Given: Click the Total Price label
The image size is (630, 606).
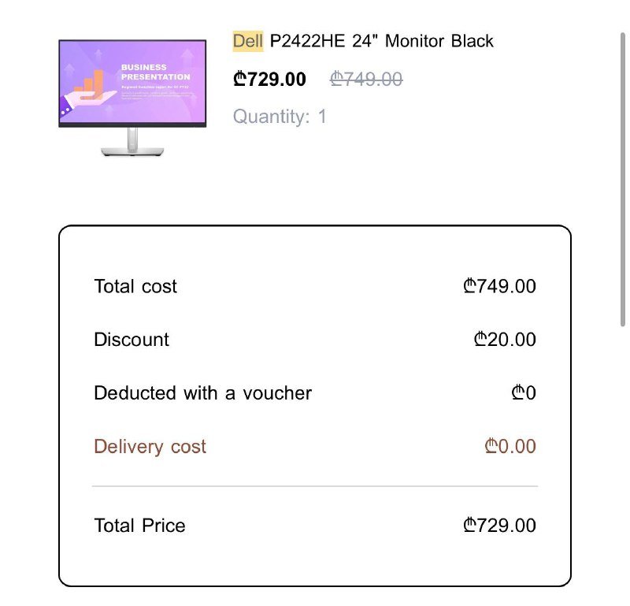Looking at the screenshot, I should coord(139,525).
